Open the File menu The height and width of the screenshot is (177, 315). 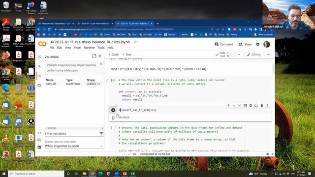(x=52, y=48)
